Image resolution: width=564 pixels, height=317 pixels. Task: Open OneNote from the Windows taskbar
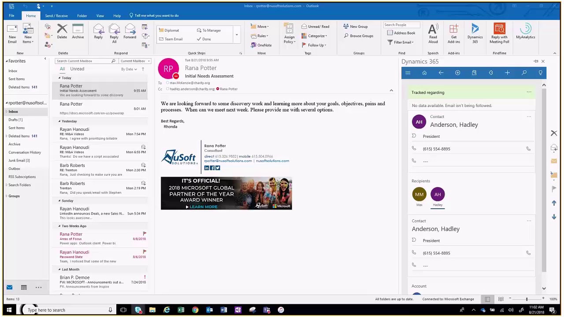[238, 310]
